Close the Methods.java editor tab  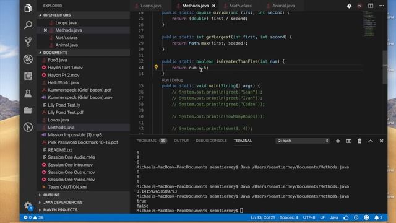pos(213,6)
